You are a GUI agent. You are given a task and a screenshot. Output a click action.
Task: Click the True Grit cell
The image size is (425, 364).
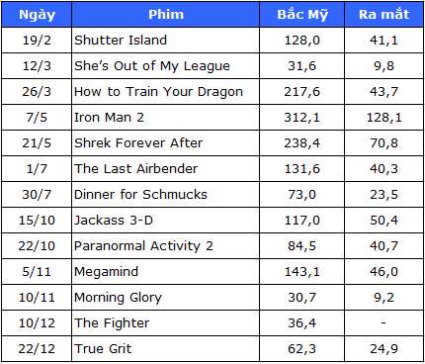(166, 349)
